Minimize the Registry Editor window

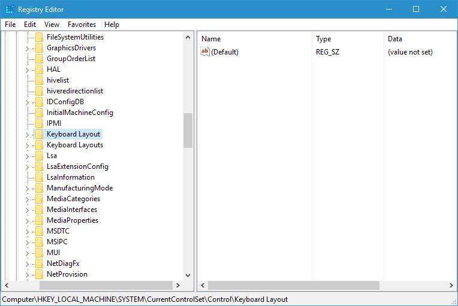389,9
